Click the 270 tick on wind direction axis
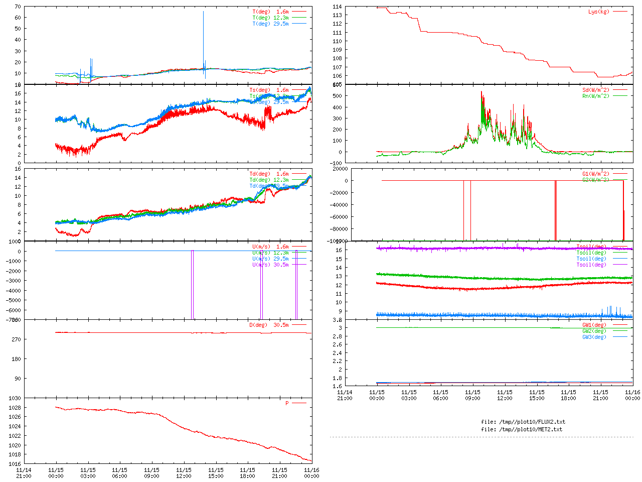Viewport: 642px width, 482px height. tap(17, 339)
